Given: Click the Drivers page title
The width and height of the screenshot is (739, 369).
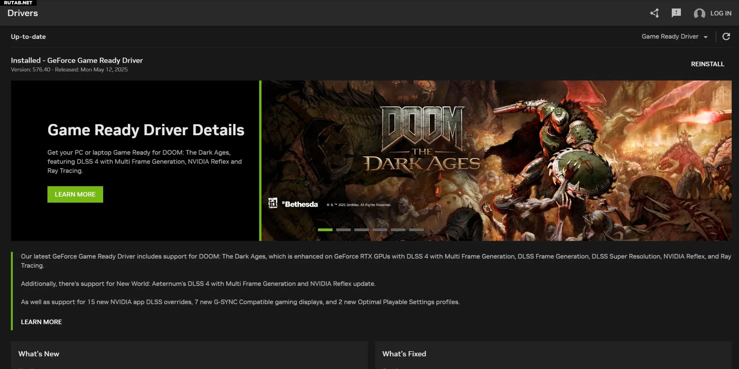Looking at the screenshot, I should pos(23,13).
